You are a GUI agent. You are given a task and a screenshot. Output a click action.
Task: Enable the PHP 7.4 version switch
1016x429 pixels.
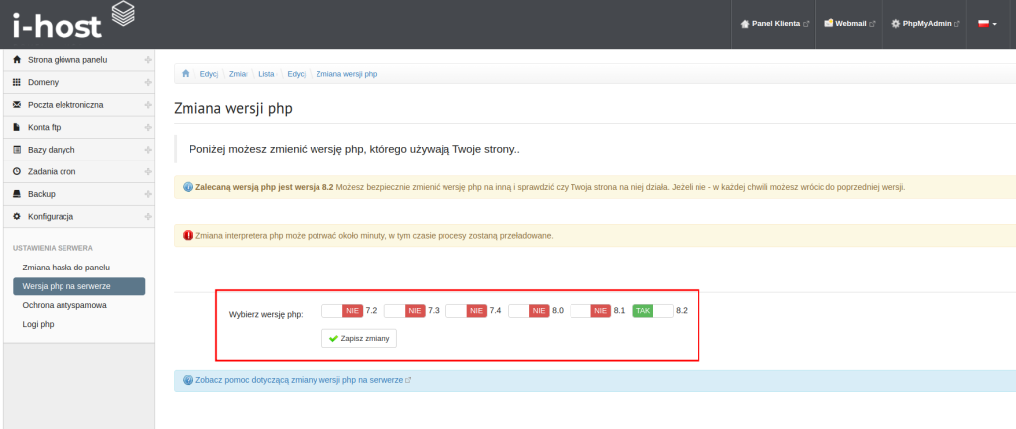[466, 311]
